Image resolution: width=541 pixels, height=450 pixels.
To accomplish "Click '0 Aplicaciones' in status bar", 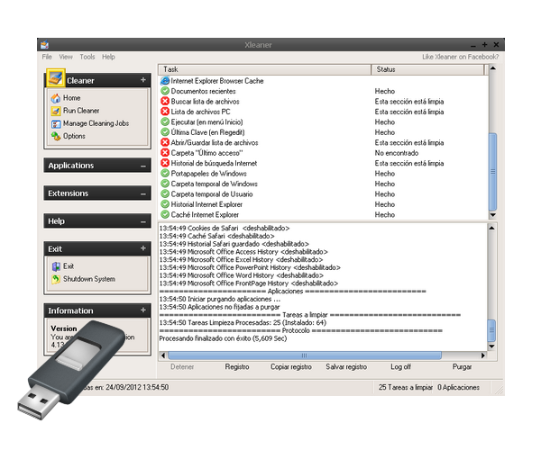I will click(458, 387).
